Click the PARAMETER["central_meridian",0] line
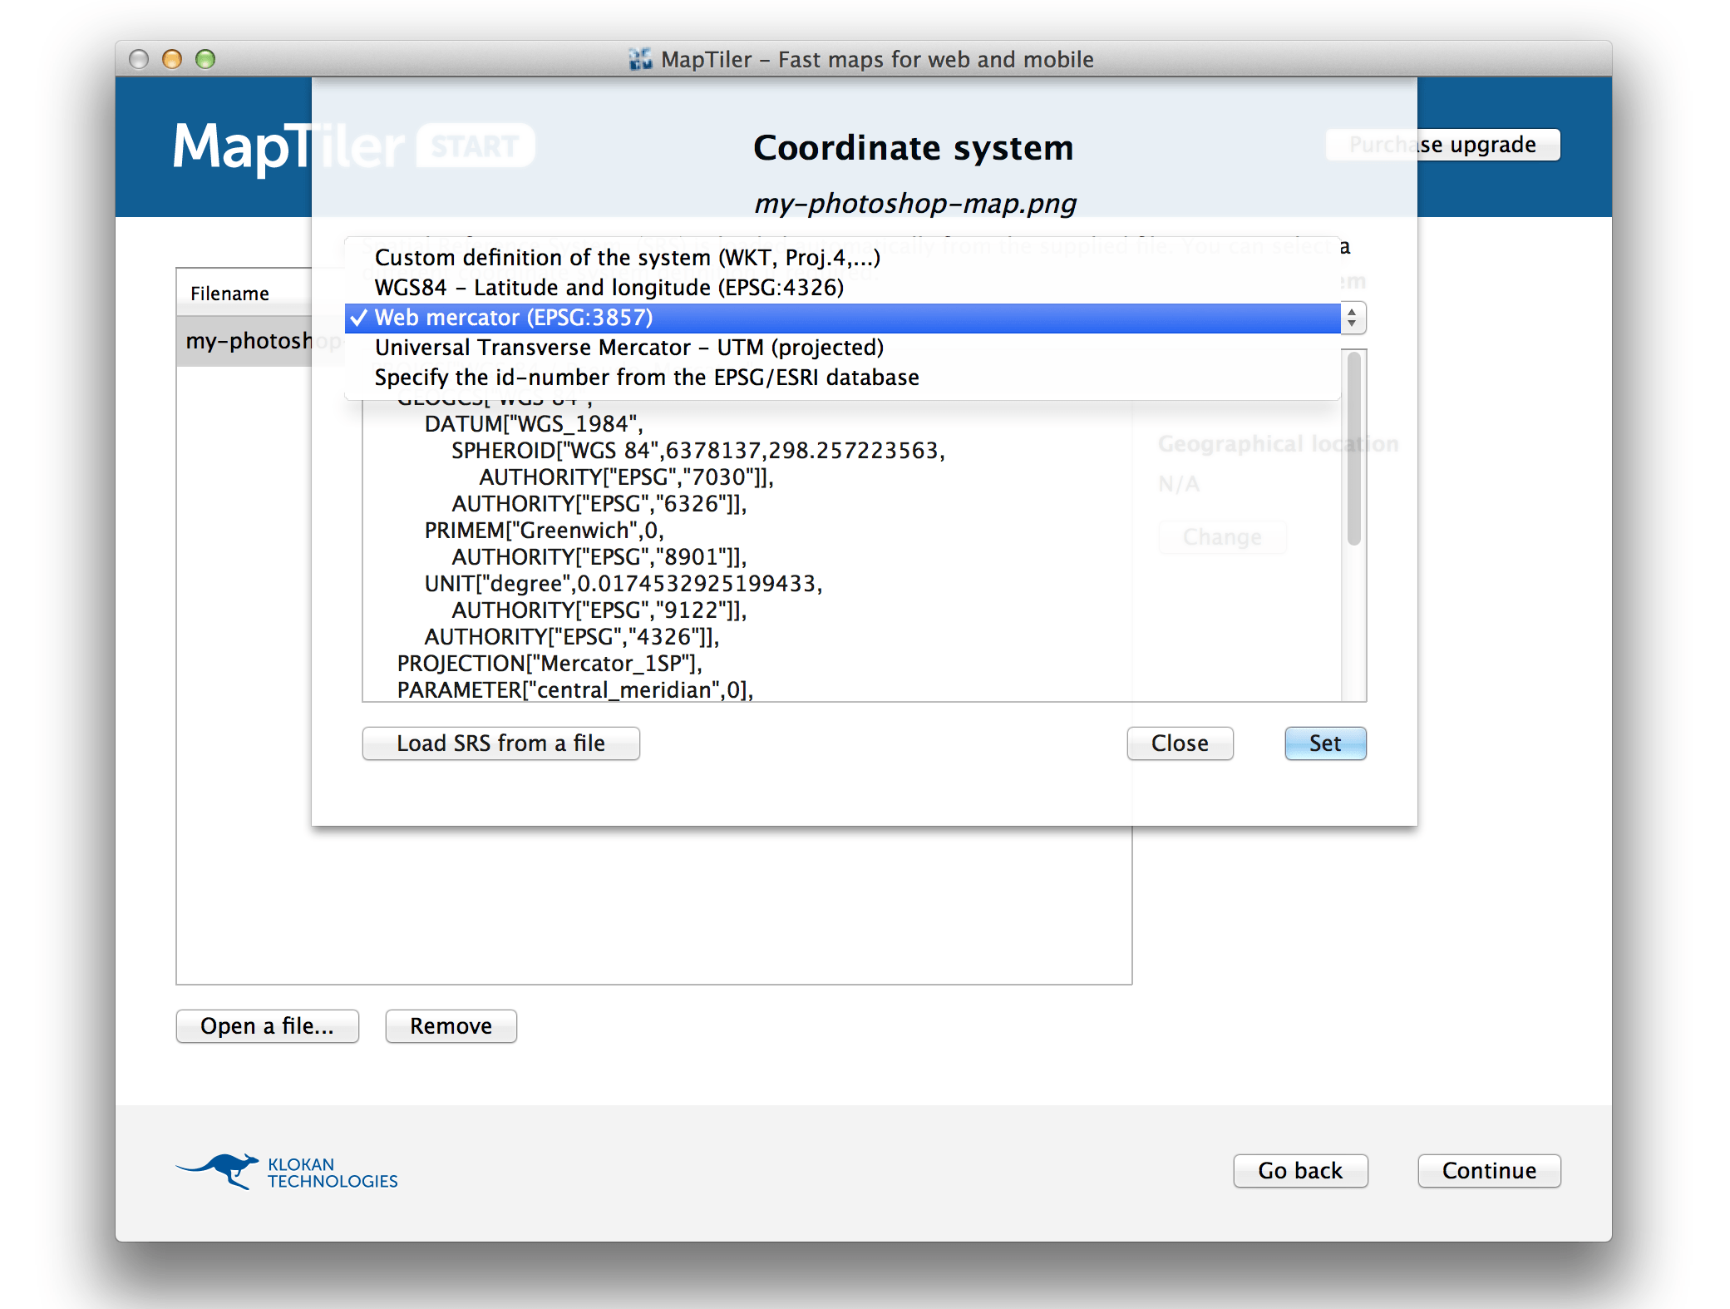The width and height of the screenshot is (1730, 1309). pyautogui.click(x=575, y=690)
